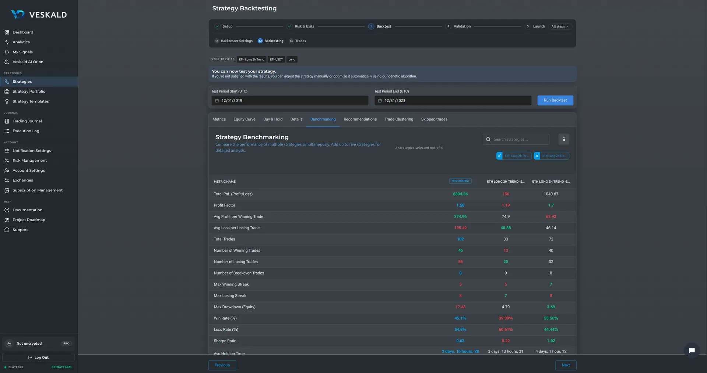707x373 pixels.
Task: Open Strategy Portfolio briefcase icon
Action: [x=7, y=92]
